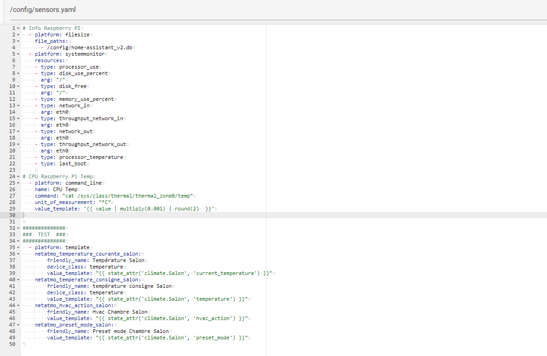Screen dimensions: 547x356
Task: Click line number 23 in gutter
Action: (12, 170)
